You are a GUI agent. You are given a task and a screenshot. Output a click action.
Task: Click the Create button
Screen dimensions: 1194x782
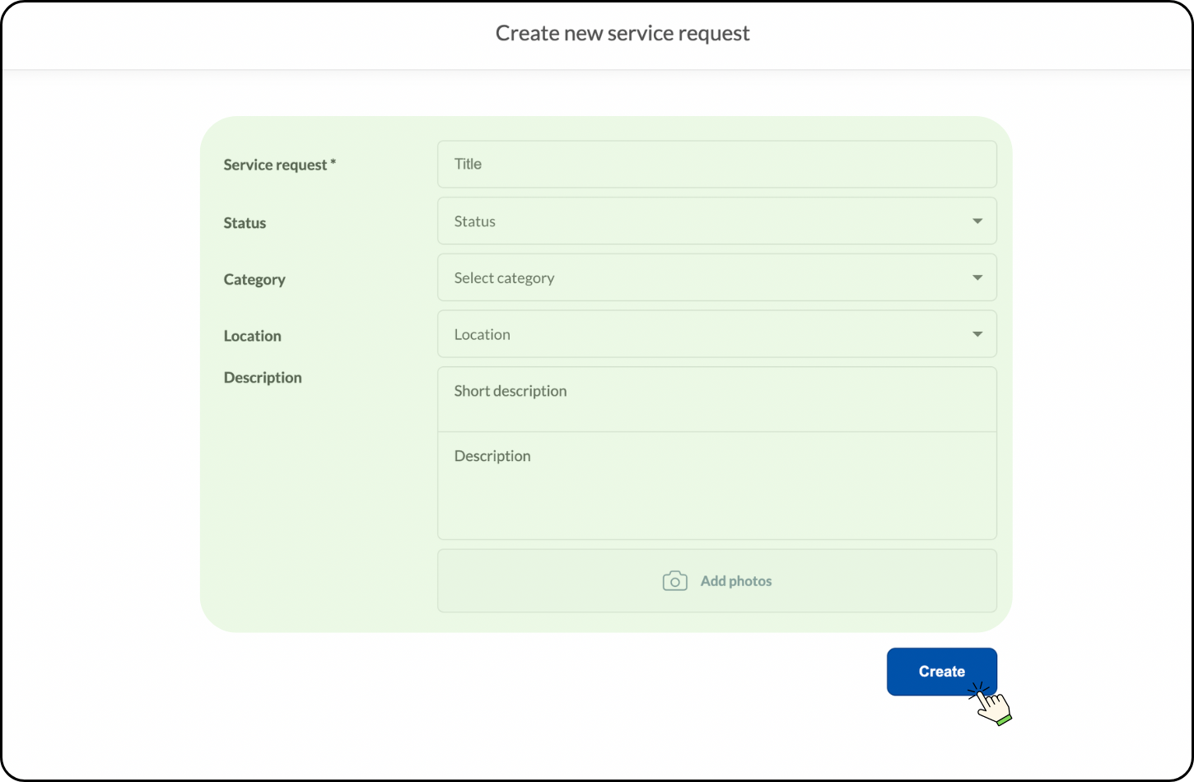coord(941,672)
